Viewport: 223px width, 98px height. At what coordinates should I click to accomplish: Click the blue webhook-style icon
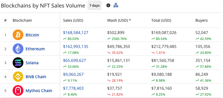pos(116,6)
